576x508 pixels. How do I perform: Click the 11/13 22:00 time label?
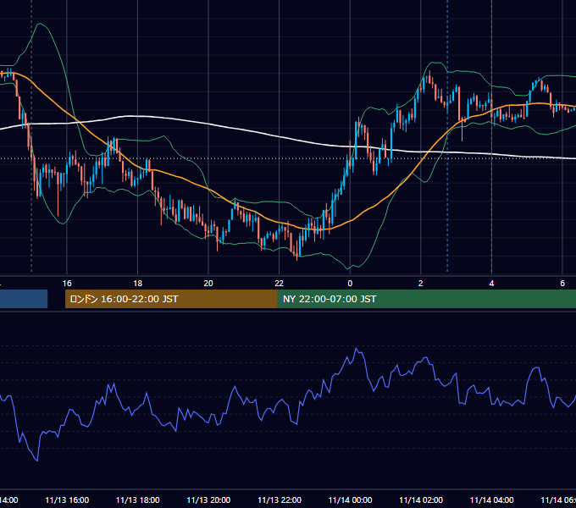click(280, 500)
